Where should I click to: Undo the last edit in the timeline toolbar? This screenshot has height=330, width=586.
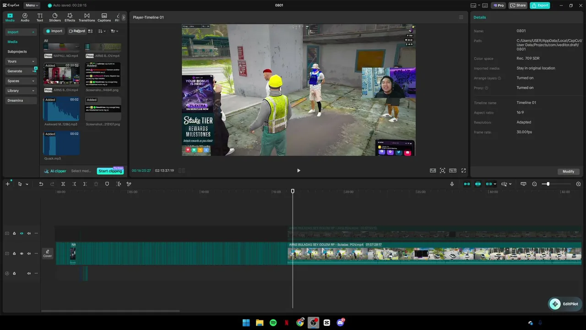coord(41,184)
